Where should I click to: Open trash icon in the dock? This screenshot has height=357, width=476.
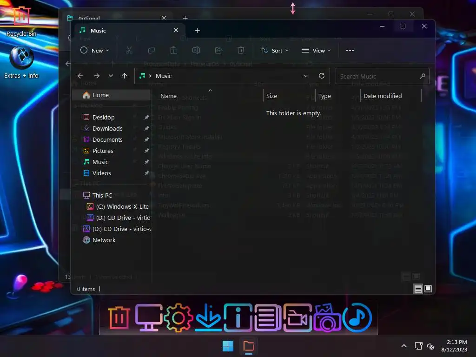119,317
